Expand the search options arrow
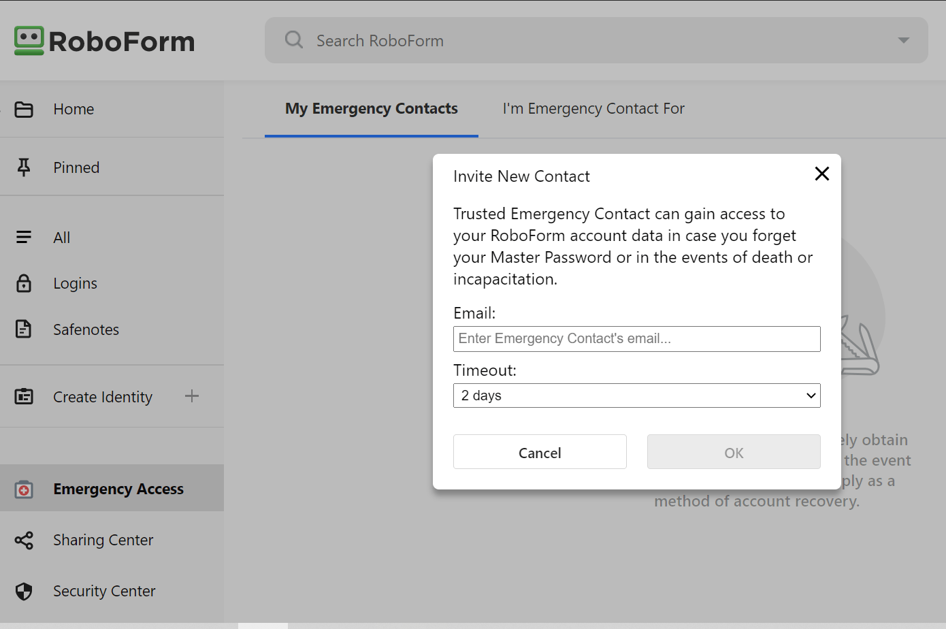Screen dimensions: 946x629 pos(903,39)
